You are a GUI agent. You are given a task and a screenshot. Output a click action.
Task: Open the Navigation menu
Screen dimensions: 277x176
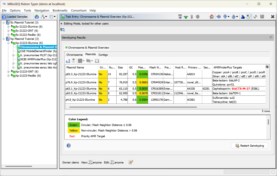(x=42, y=10)
